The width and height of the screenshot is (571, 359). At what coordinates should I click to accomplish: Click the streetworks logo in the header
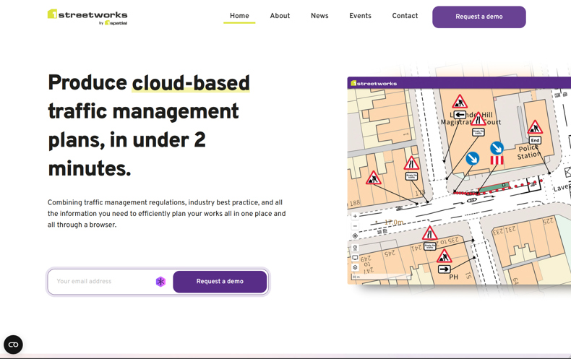[x=87, y=17]
